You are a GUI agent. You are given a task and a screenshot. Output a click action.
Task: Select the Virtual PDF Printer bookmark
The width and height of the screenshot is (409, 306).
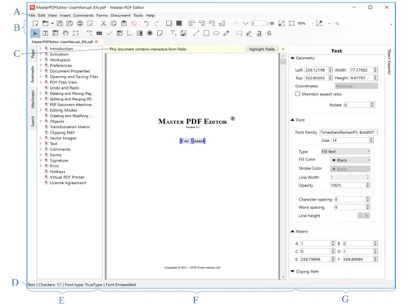coord(67,177)
